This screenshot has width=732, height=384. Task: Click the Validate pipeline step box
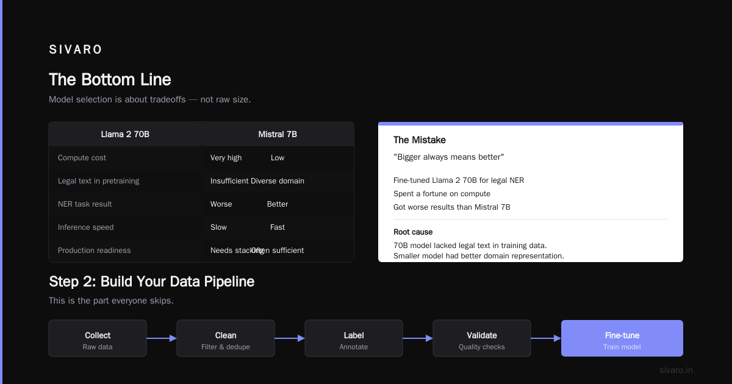coord(482,338)
